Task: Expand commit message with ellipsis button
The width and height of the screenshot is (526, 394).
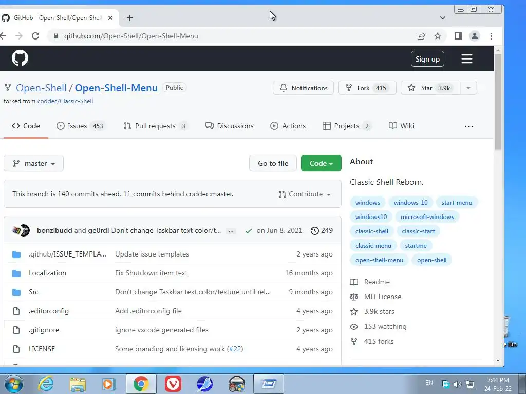Action: pos(231,231)
